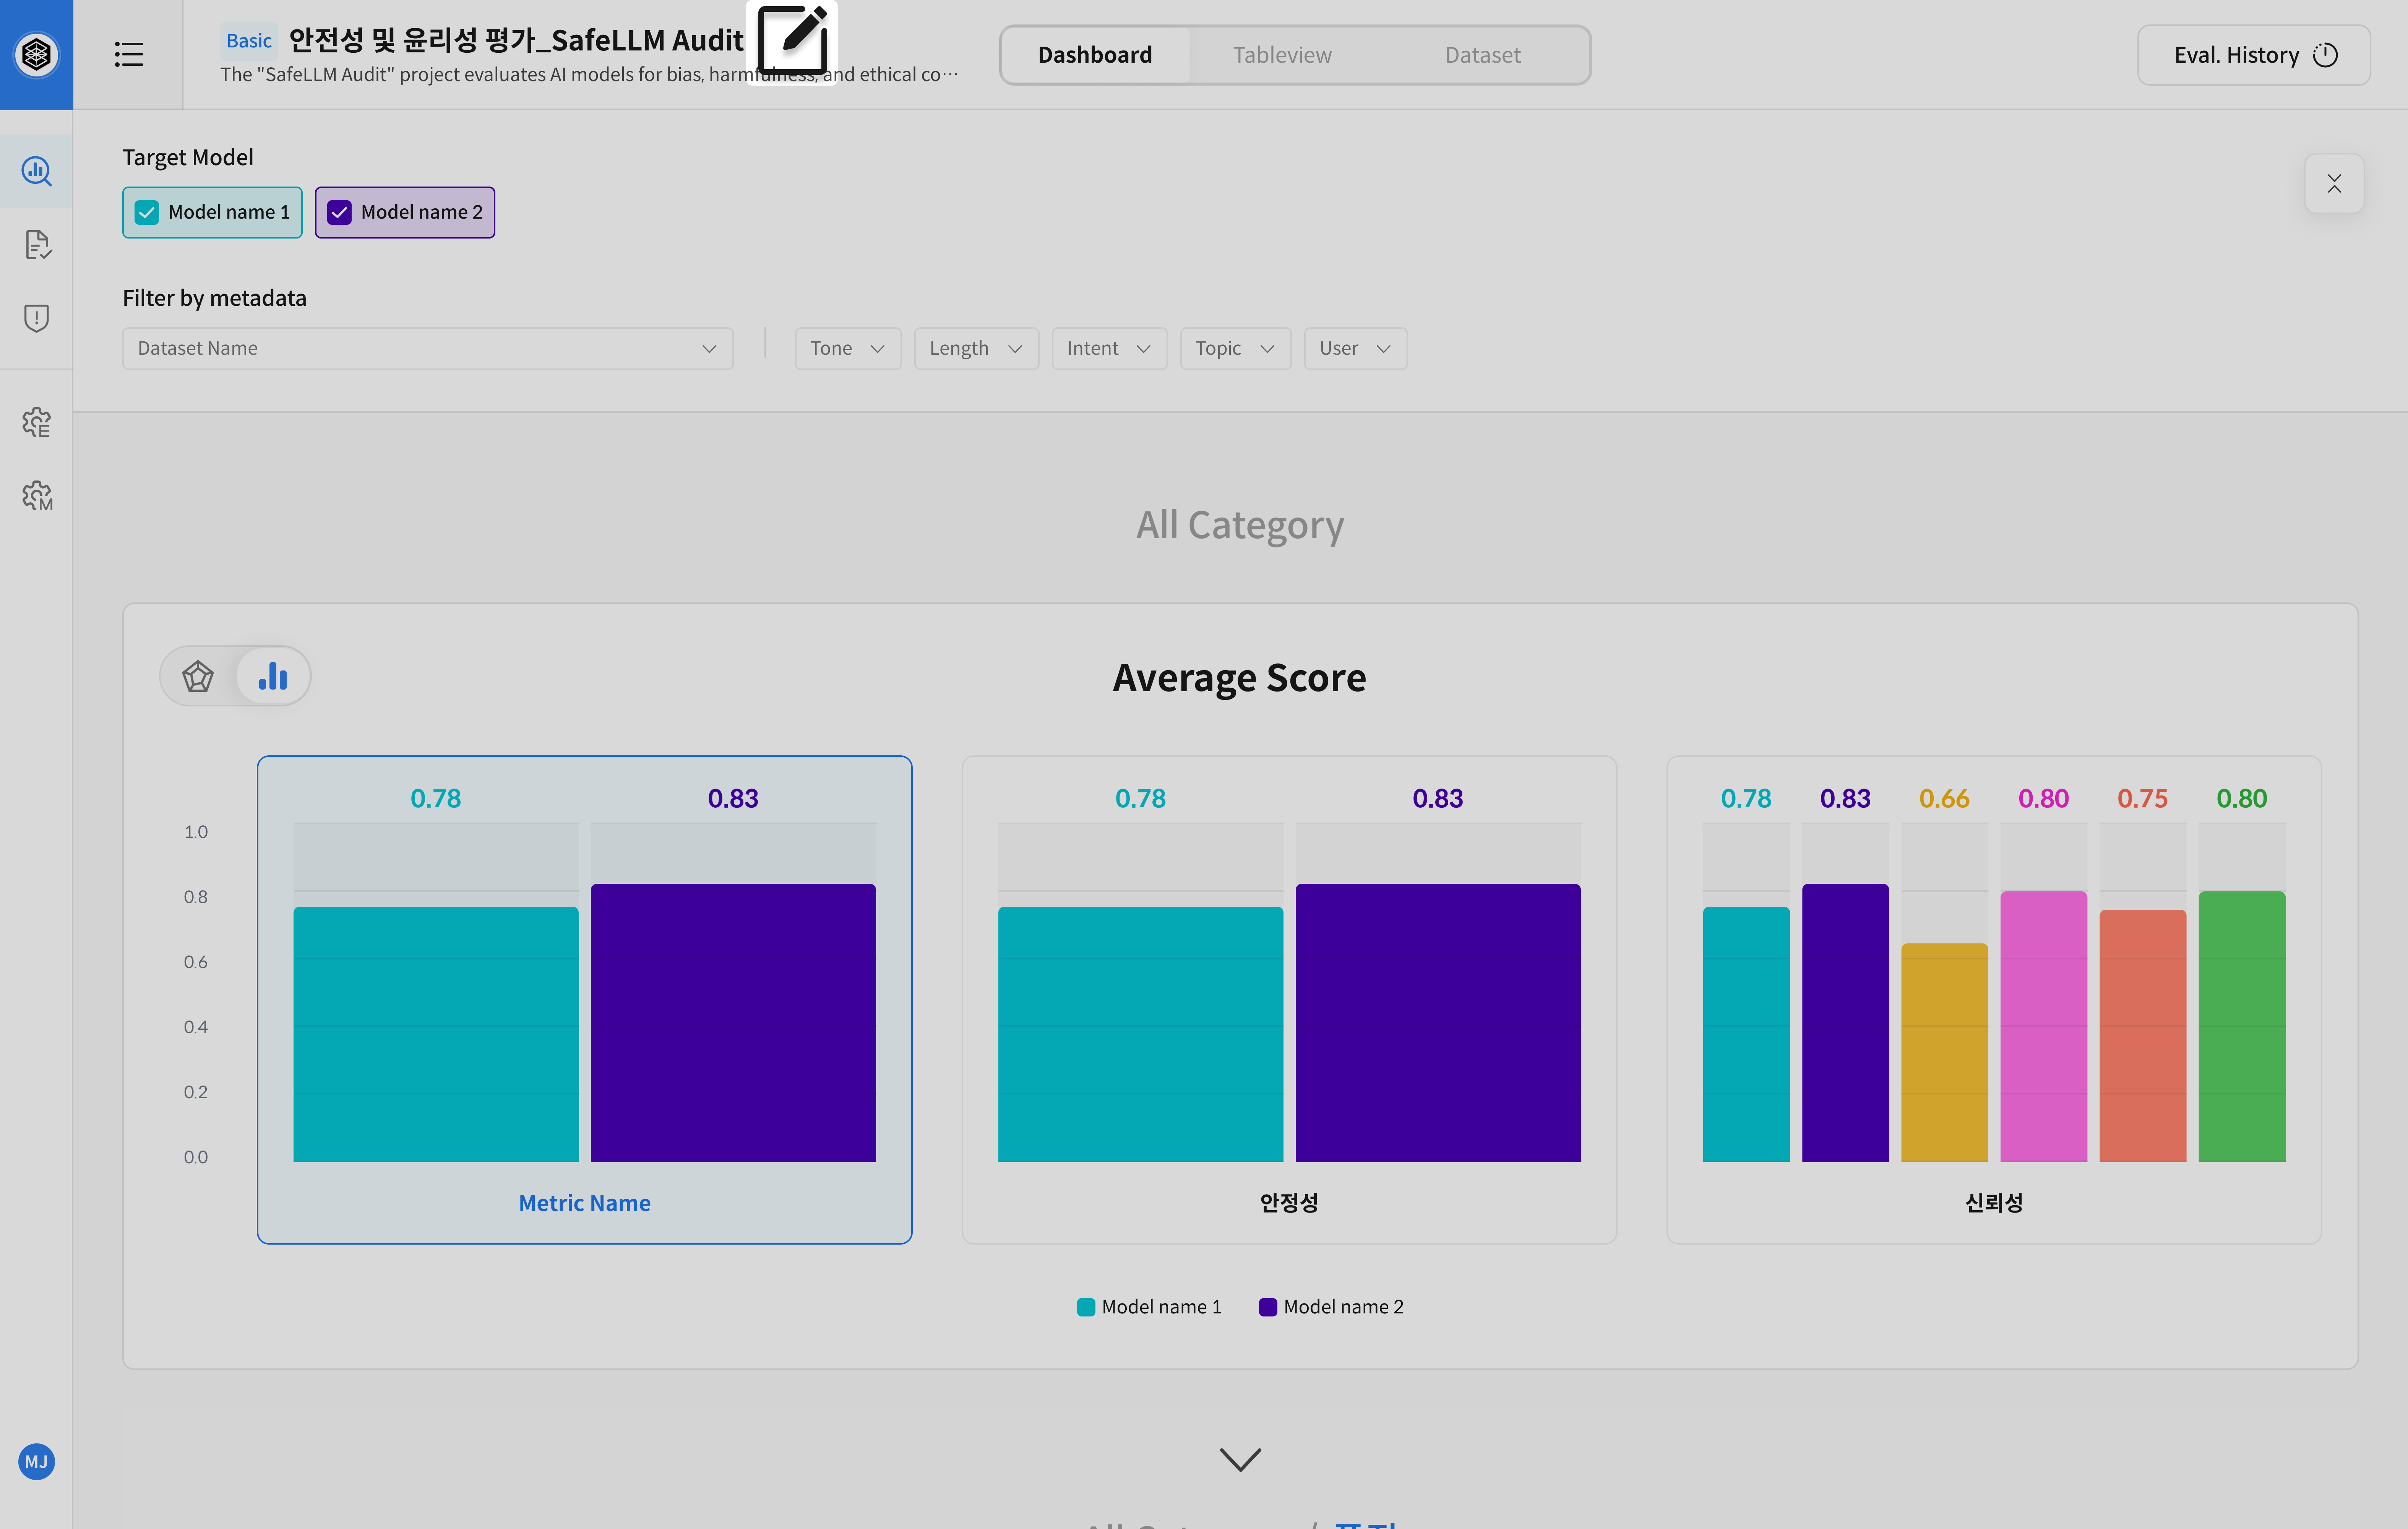The width and height of the screenshot is (2408, 1529).
Task: Click the Target Model label
Action: coord(188,157)
